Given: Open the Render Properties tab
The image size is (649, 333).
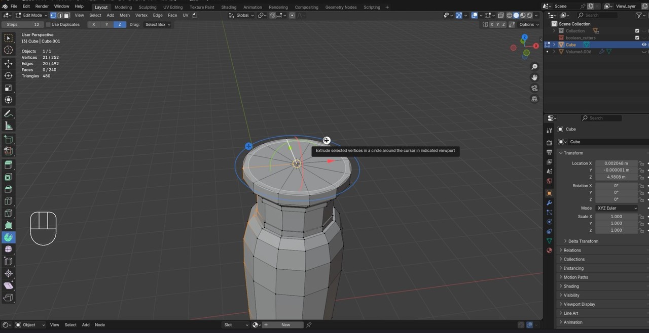Looking at the screenshot, I should 549,143.
